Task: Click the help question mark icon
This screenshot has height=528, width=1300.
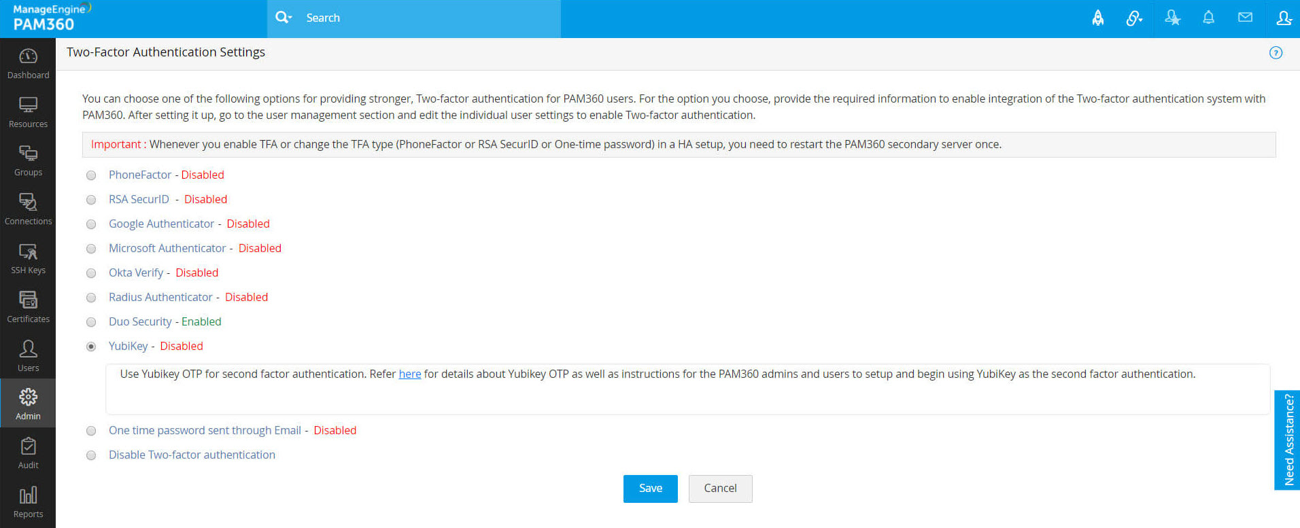Action: pos(1276,53)
